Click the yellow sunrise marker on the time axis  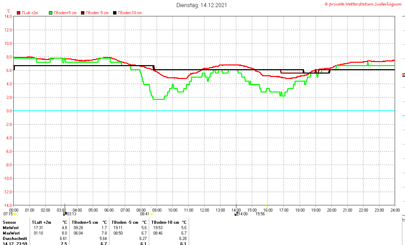151,206
